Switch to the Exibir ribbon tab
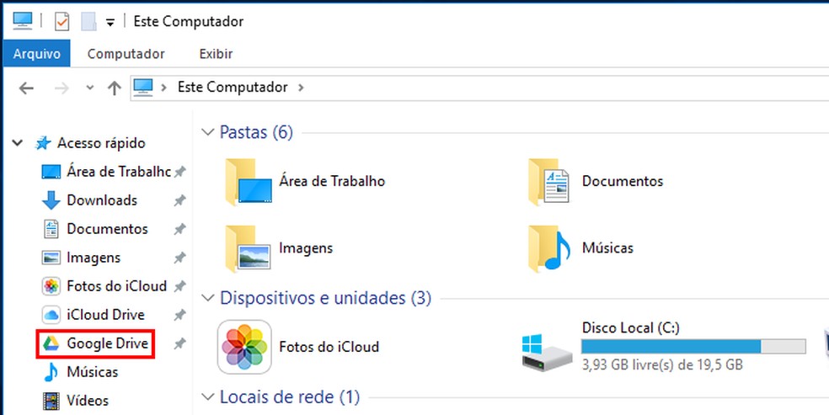 tap(216, 54)
